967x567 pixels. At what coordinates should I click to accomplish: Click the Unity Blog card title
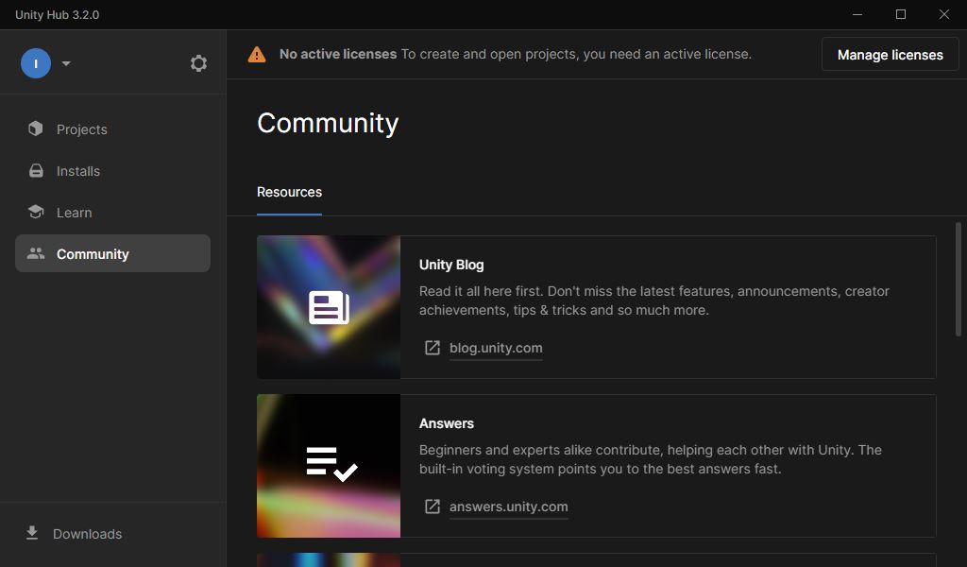coord(451,265)
